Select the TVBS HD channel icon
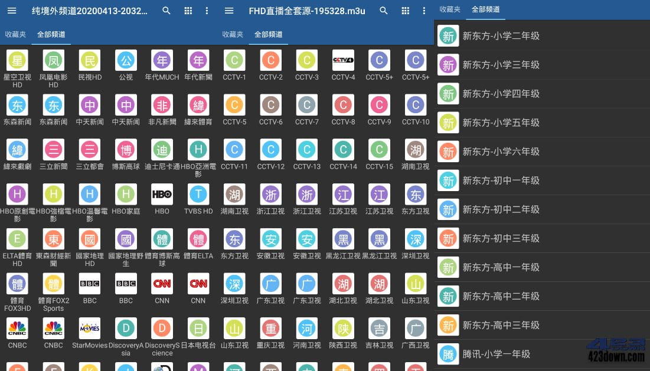Screen dimensions: 650x371 [198, 195]
